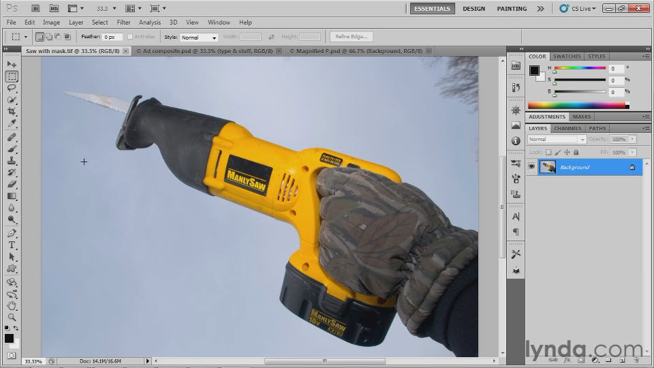
Task: Select the Type tool
Action: click(12, 245)
